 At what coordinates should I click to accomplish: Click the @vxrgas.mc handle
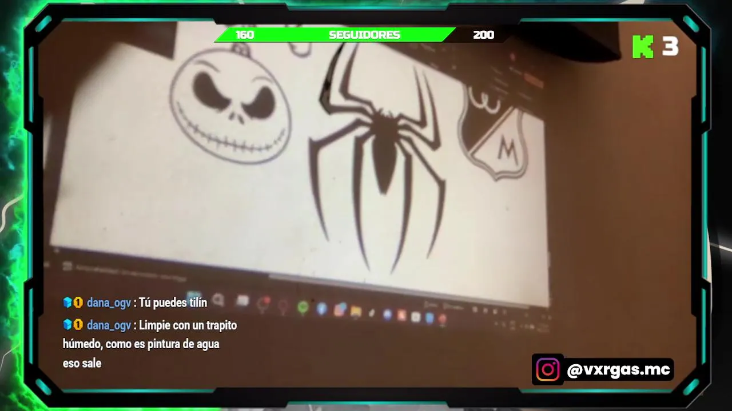click(618, 370)
